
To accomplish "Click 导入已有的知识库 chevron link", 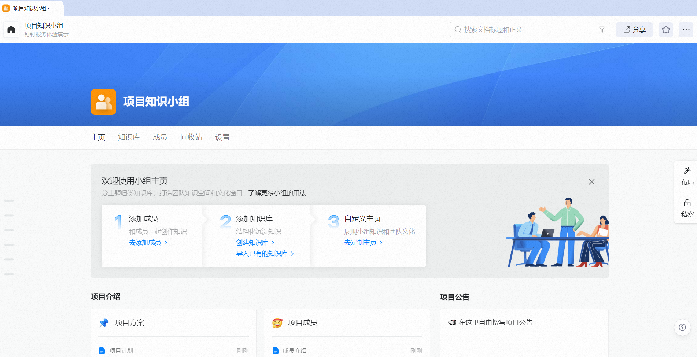I will tap(265, 254).
